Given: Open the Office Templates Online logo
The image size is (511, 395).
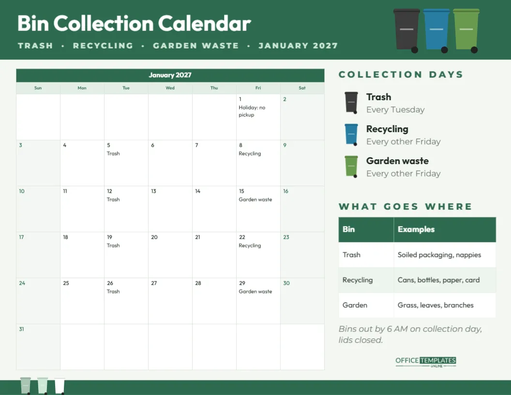Looking at the screenshot, I should pos(426,362).
